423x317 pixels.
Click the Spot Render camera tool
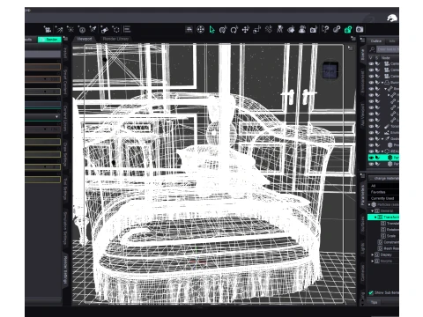click(314, 30)
